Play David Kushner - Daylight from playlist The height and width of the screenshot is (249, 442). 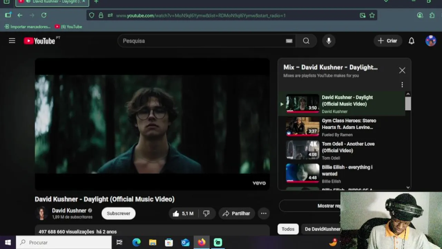coord(342,104)
